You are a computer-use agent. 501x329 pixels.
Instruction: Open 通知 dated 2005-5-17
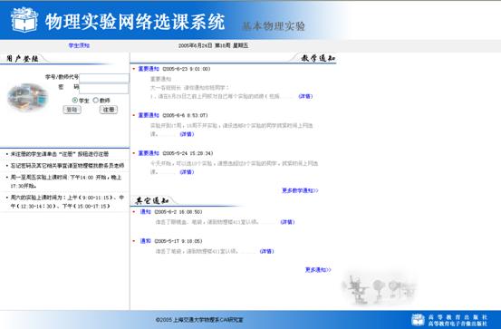146,241
